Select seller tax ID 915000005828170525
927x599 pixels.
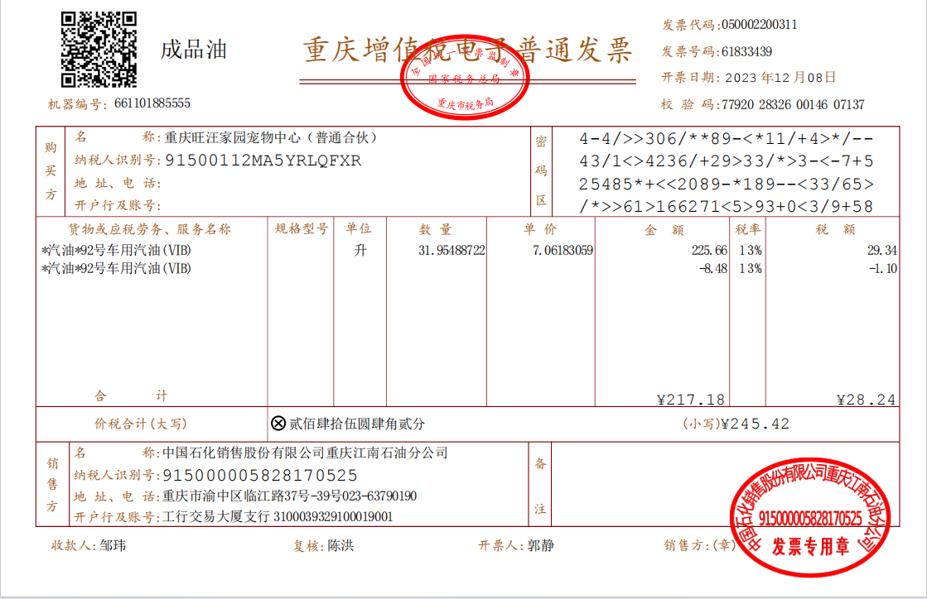260,475
